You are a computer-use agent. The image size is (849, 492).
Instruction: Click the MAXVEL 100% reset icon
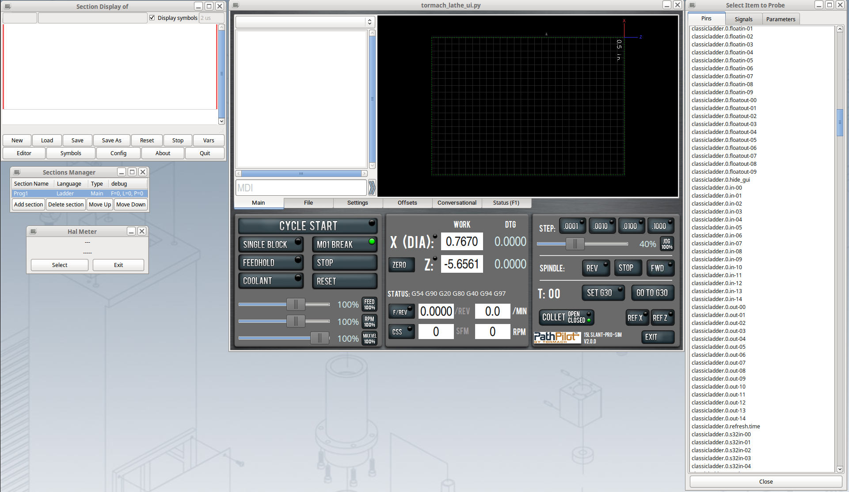coord(369,339)
